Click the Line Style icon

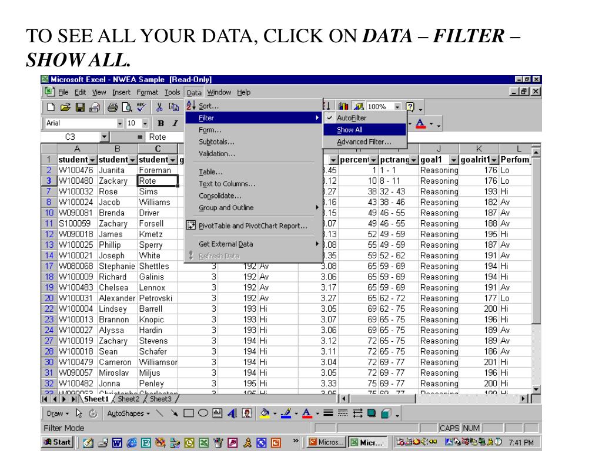point(328,413)
